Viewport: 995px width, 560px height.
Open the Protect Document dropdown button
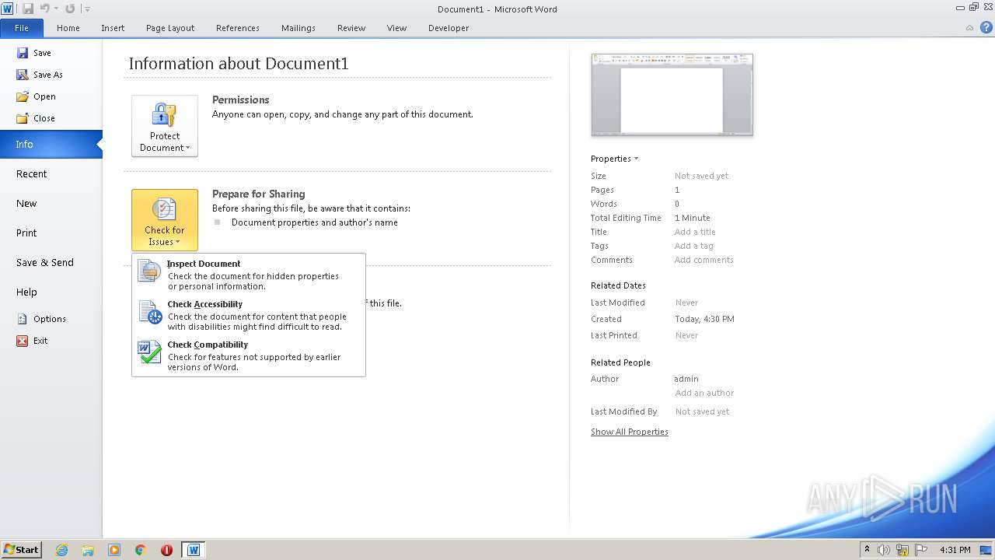(x=165, y=126)
